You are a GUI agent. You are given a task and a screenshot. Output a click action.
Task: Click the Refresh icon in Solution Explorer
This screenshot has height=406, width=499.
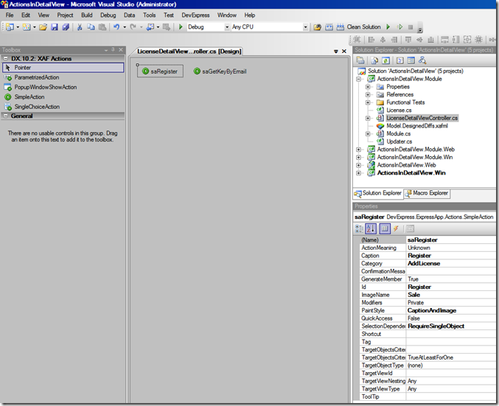385,60
